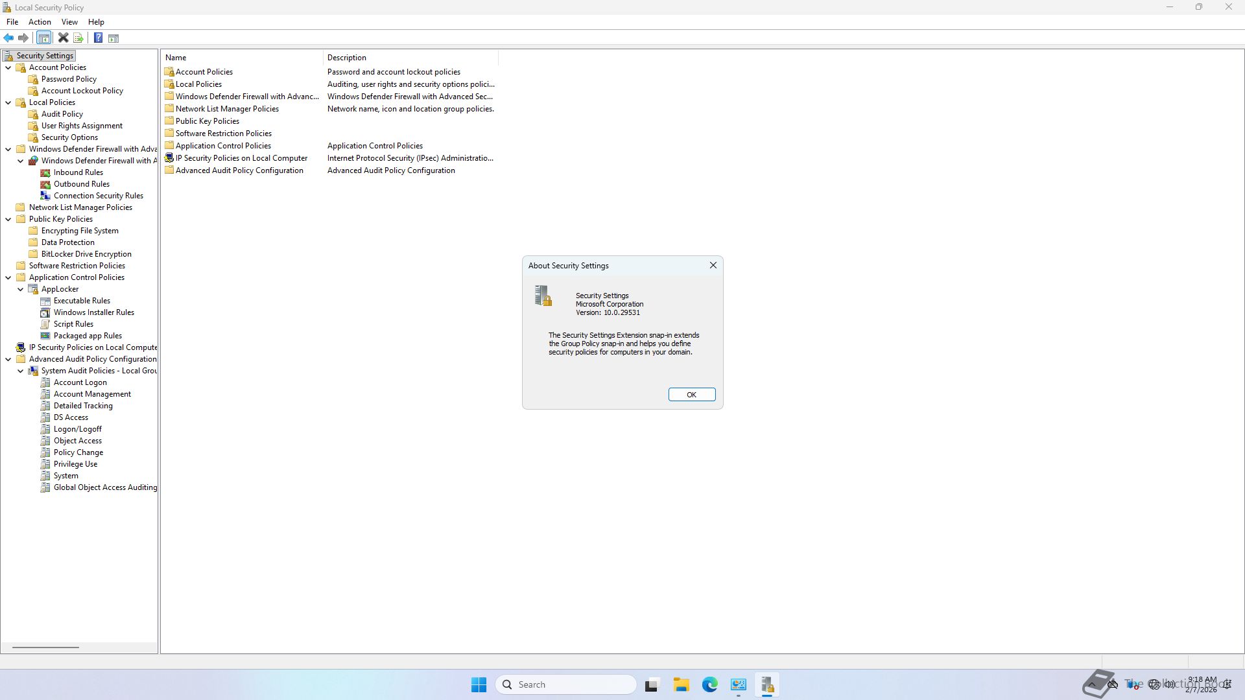Select the Inbound Rules tree icon
Screen dimensions: 1245x700
pos(45,172)
